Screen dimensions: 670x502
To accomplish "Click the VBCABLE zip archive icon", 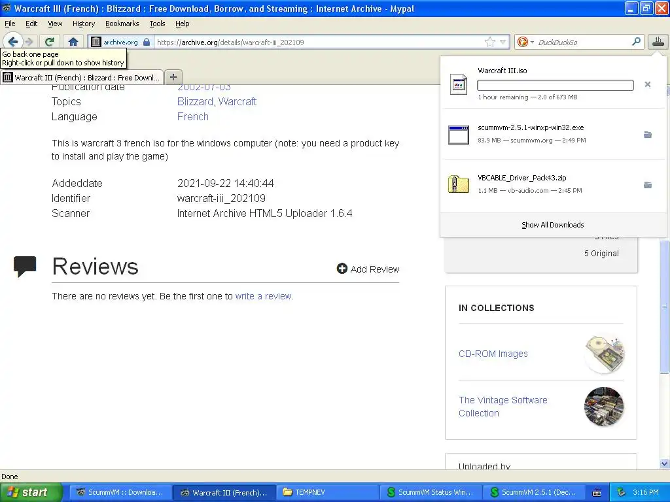I will 459,184.
